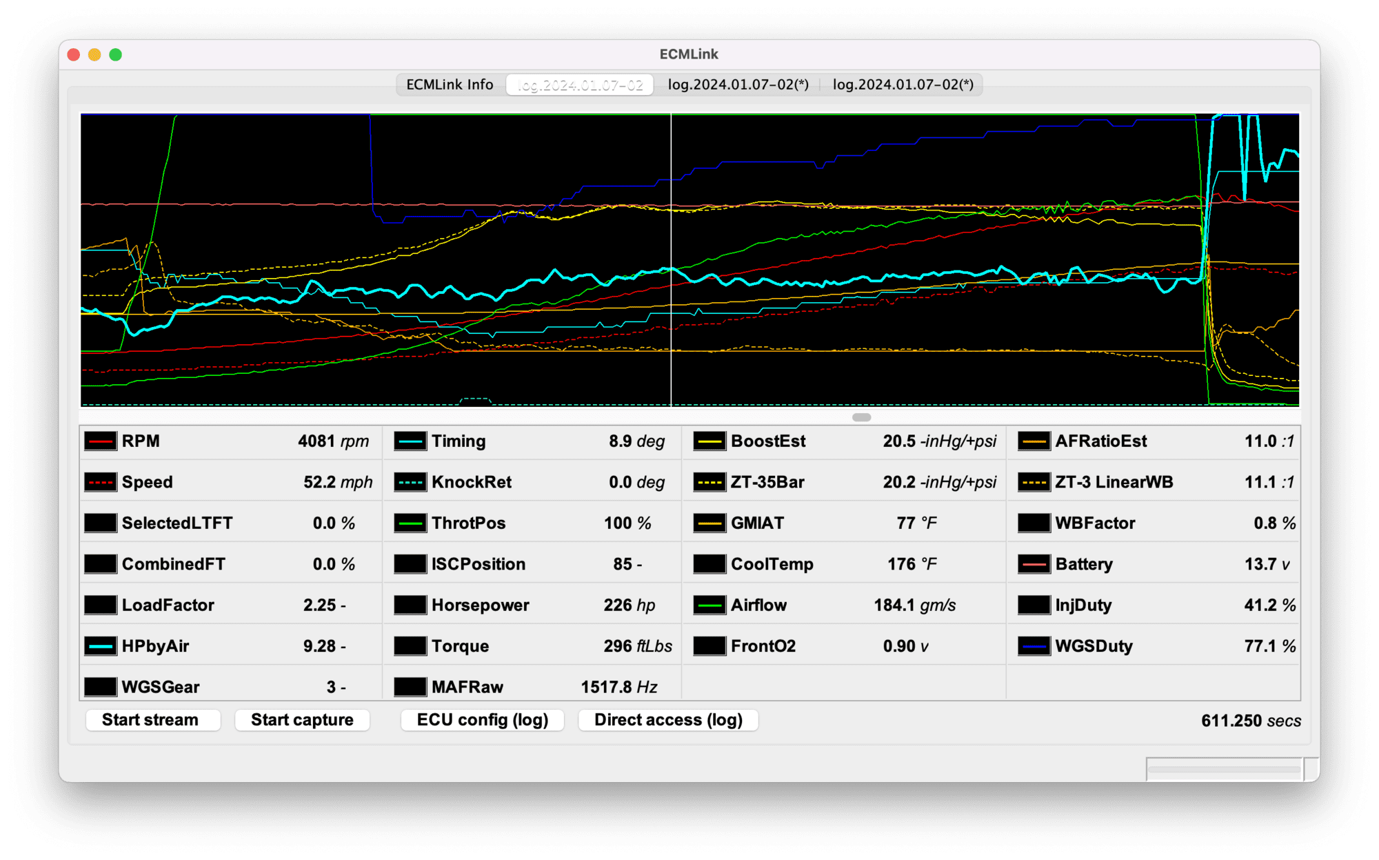This screenshot has height=860, width=1379.
Task: Click the KnockRet dashed swatch
Action: (x=410, y=482)
